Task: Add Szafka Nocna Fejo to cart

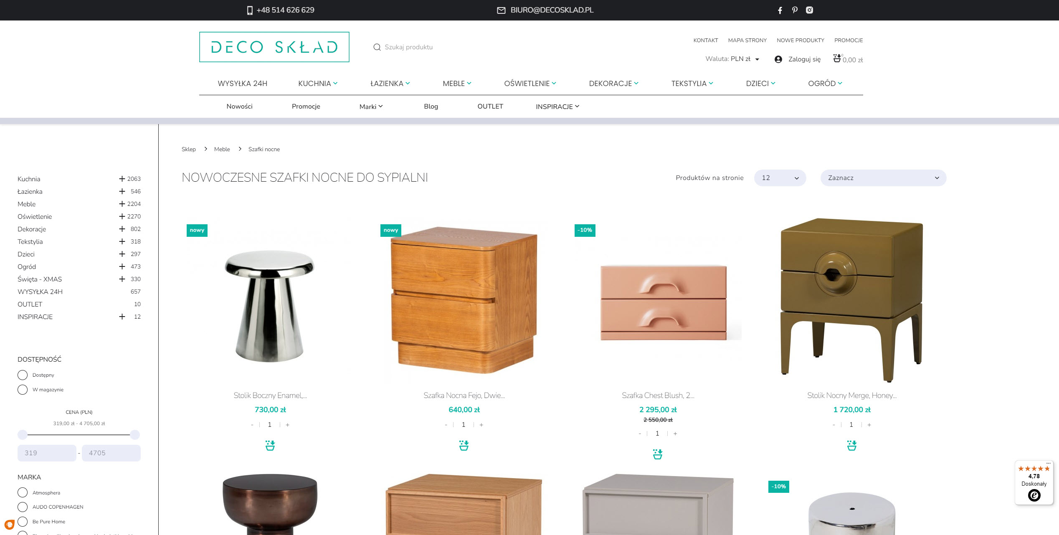Action: coord(464,446)
